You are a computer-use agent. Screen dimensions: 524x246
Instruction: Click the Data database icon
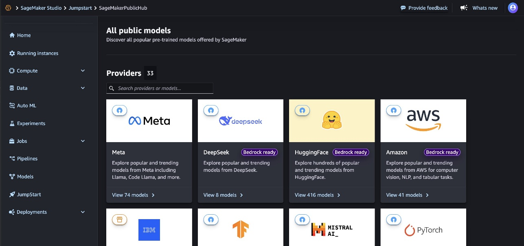click(x=12, y=88)
